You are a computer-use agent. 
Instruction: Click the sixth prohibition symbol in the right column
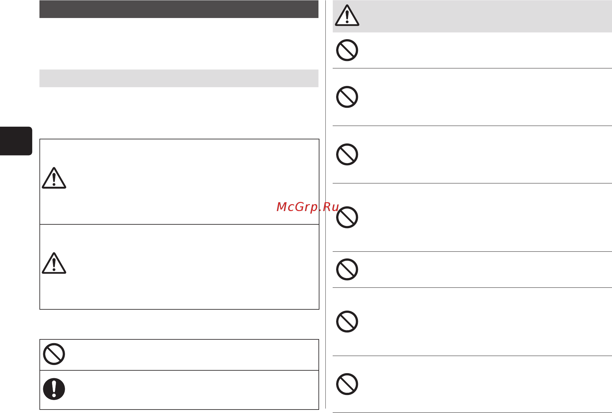(347, 322)
